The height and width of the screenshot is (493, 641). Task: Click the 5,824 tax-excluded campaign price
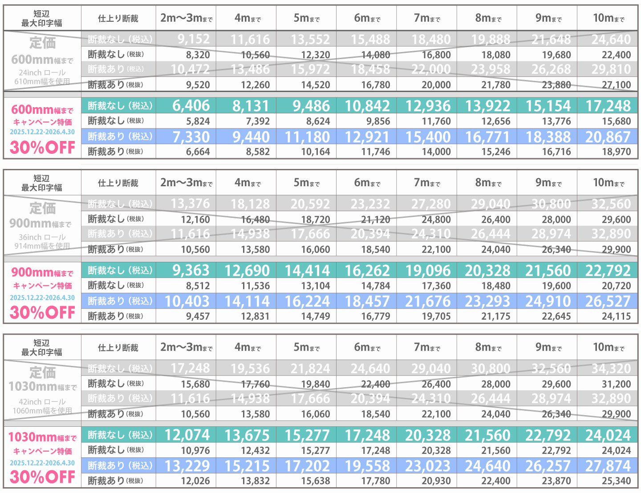[198, 121]
